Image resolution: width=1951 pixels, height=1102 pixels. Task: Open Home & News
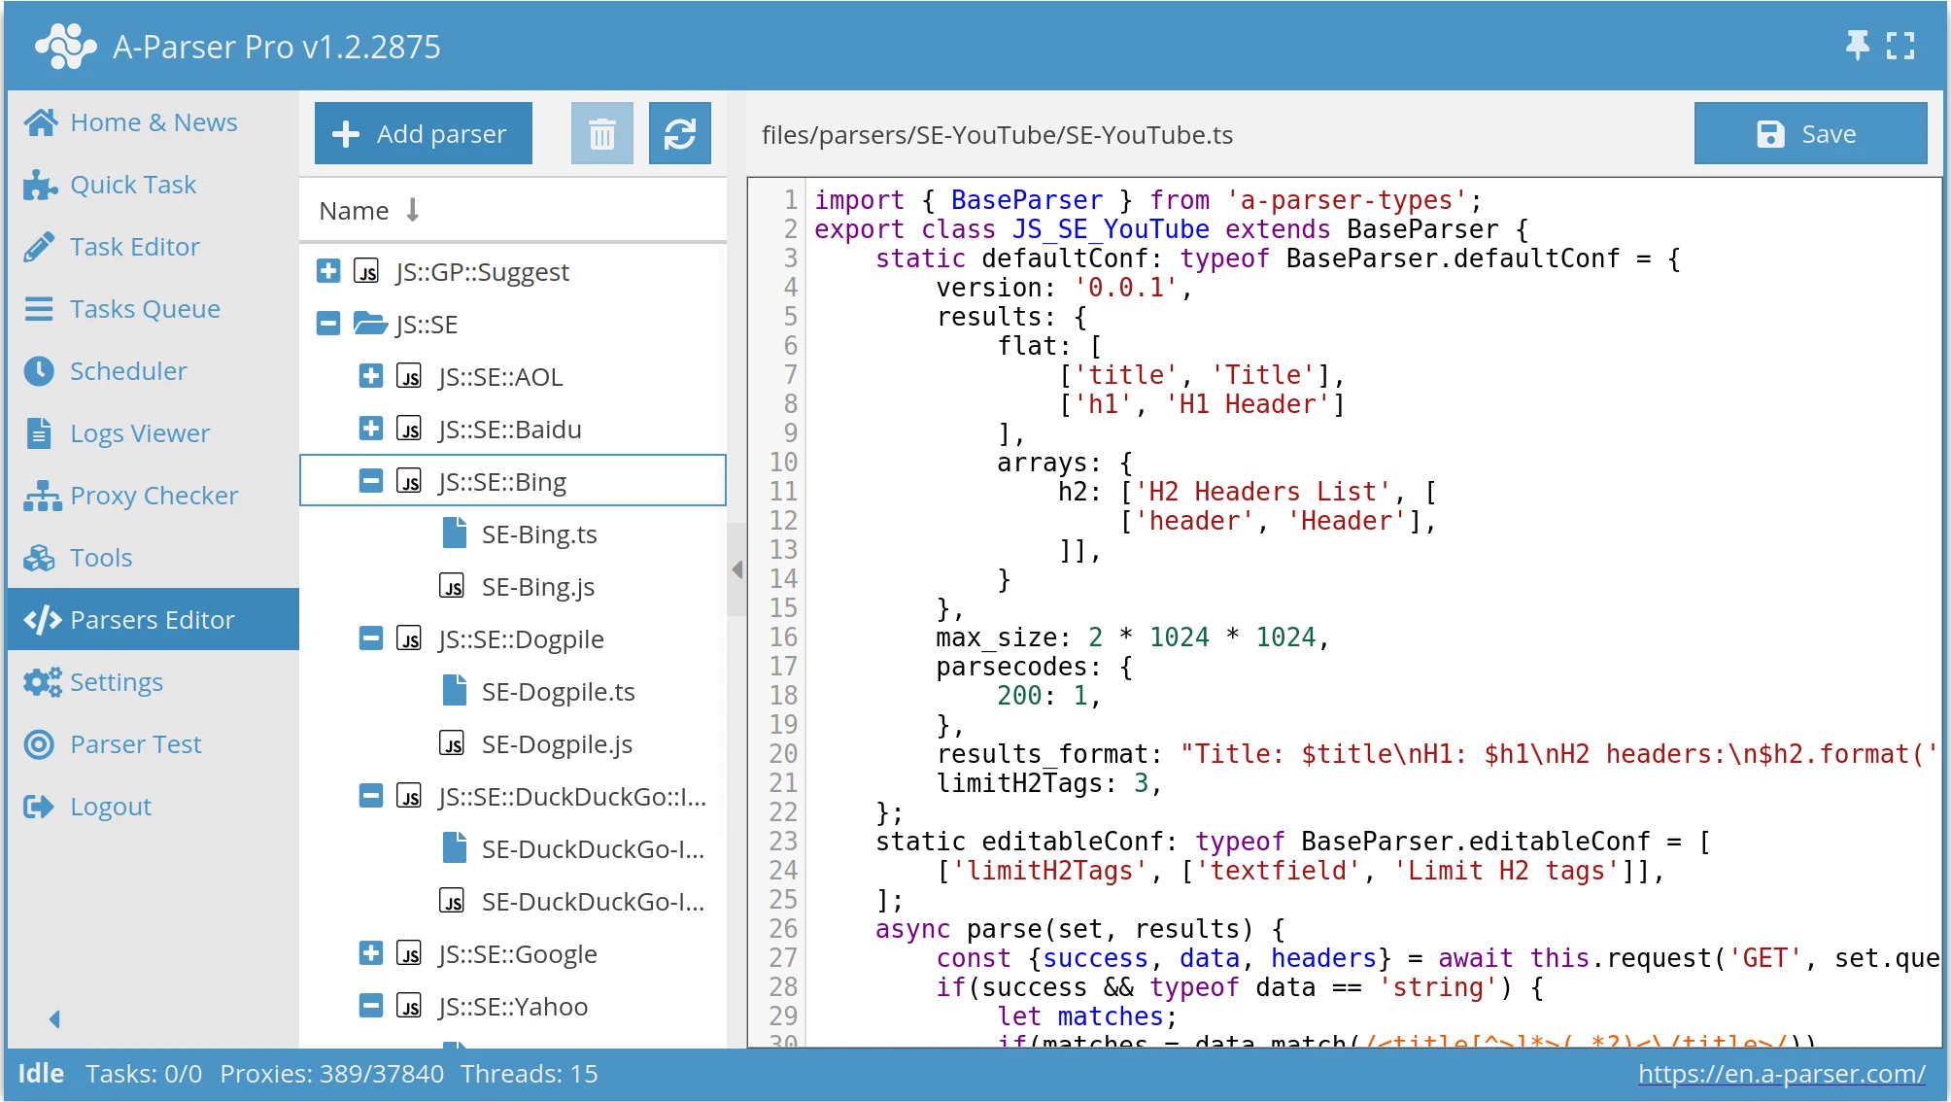pos(153,122)
